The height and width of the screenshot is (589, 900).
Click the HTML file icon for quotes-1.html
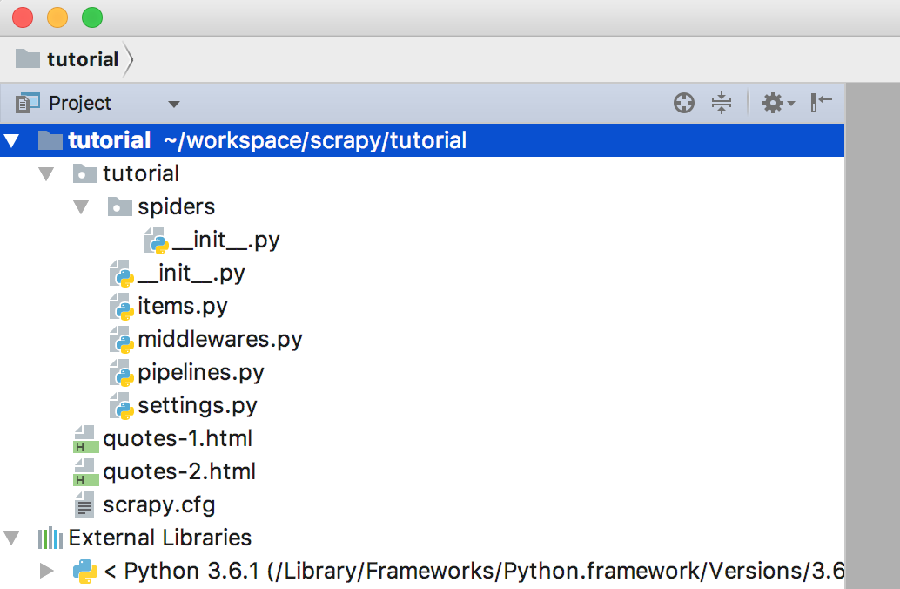pyautogui.click(x=85, y=439)
